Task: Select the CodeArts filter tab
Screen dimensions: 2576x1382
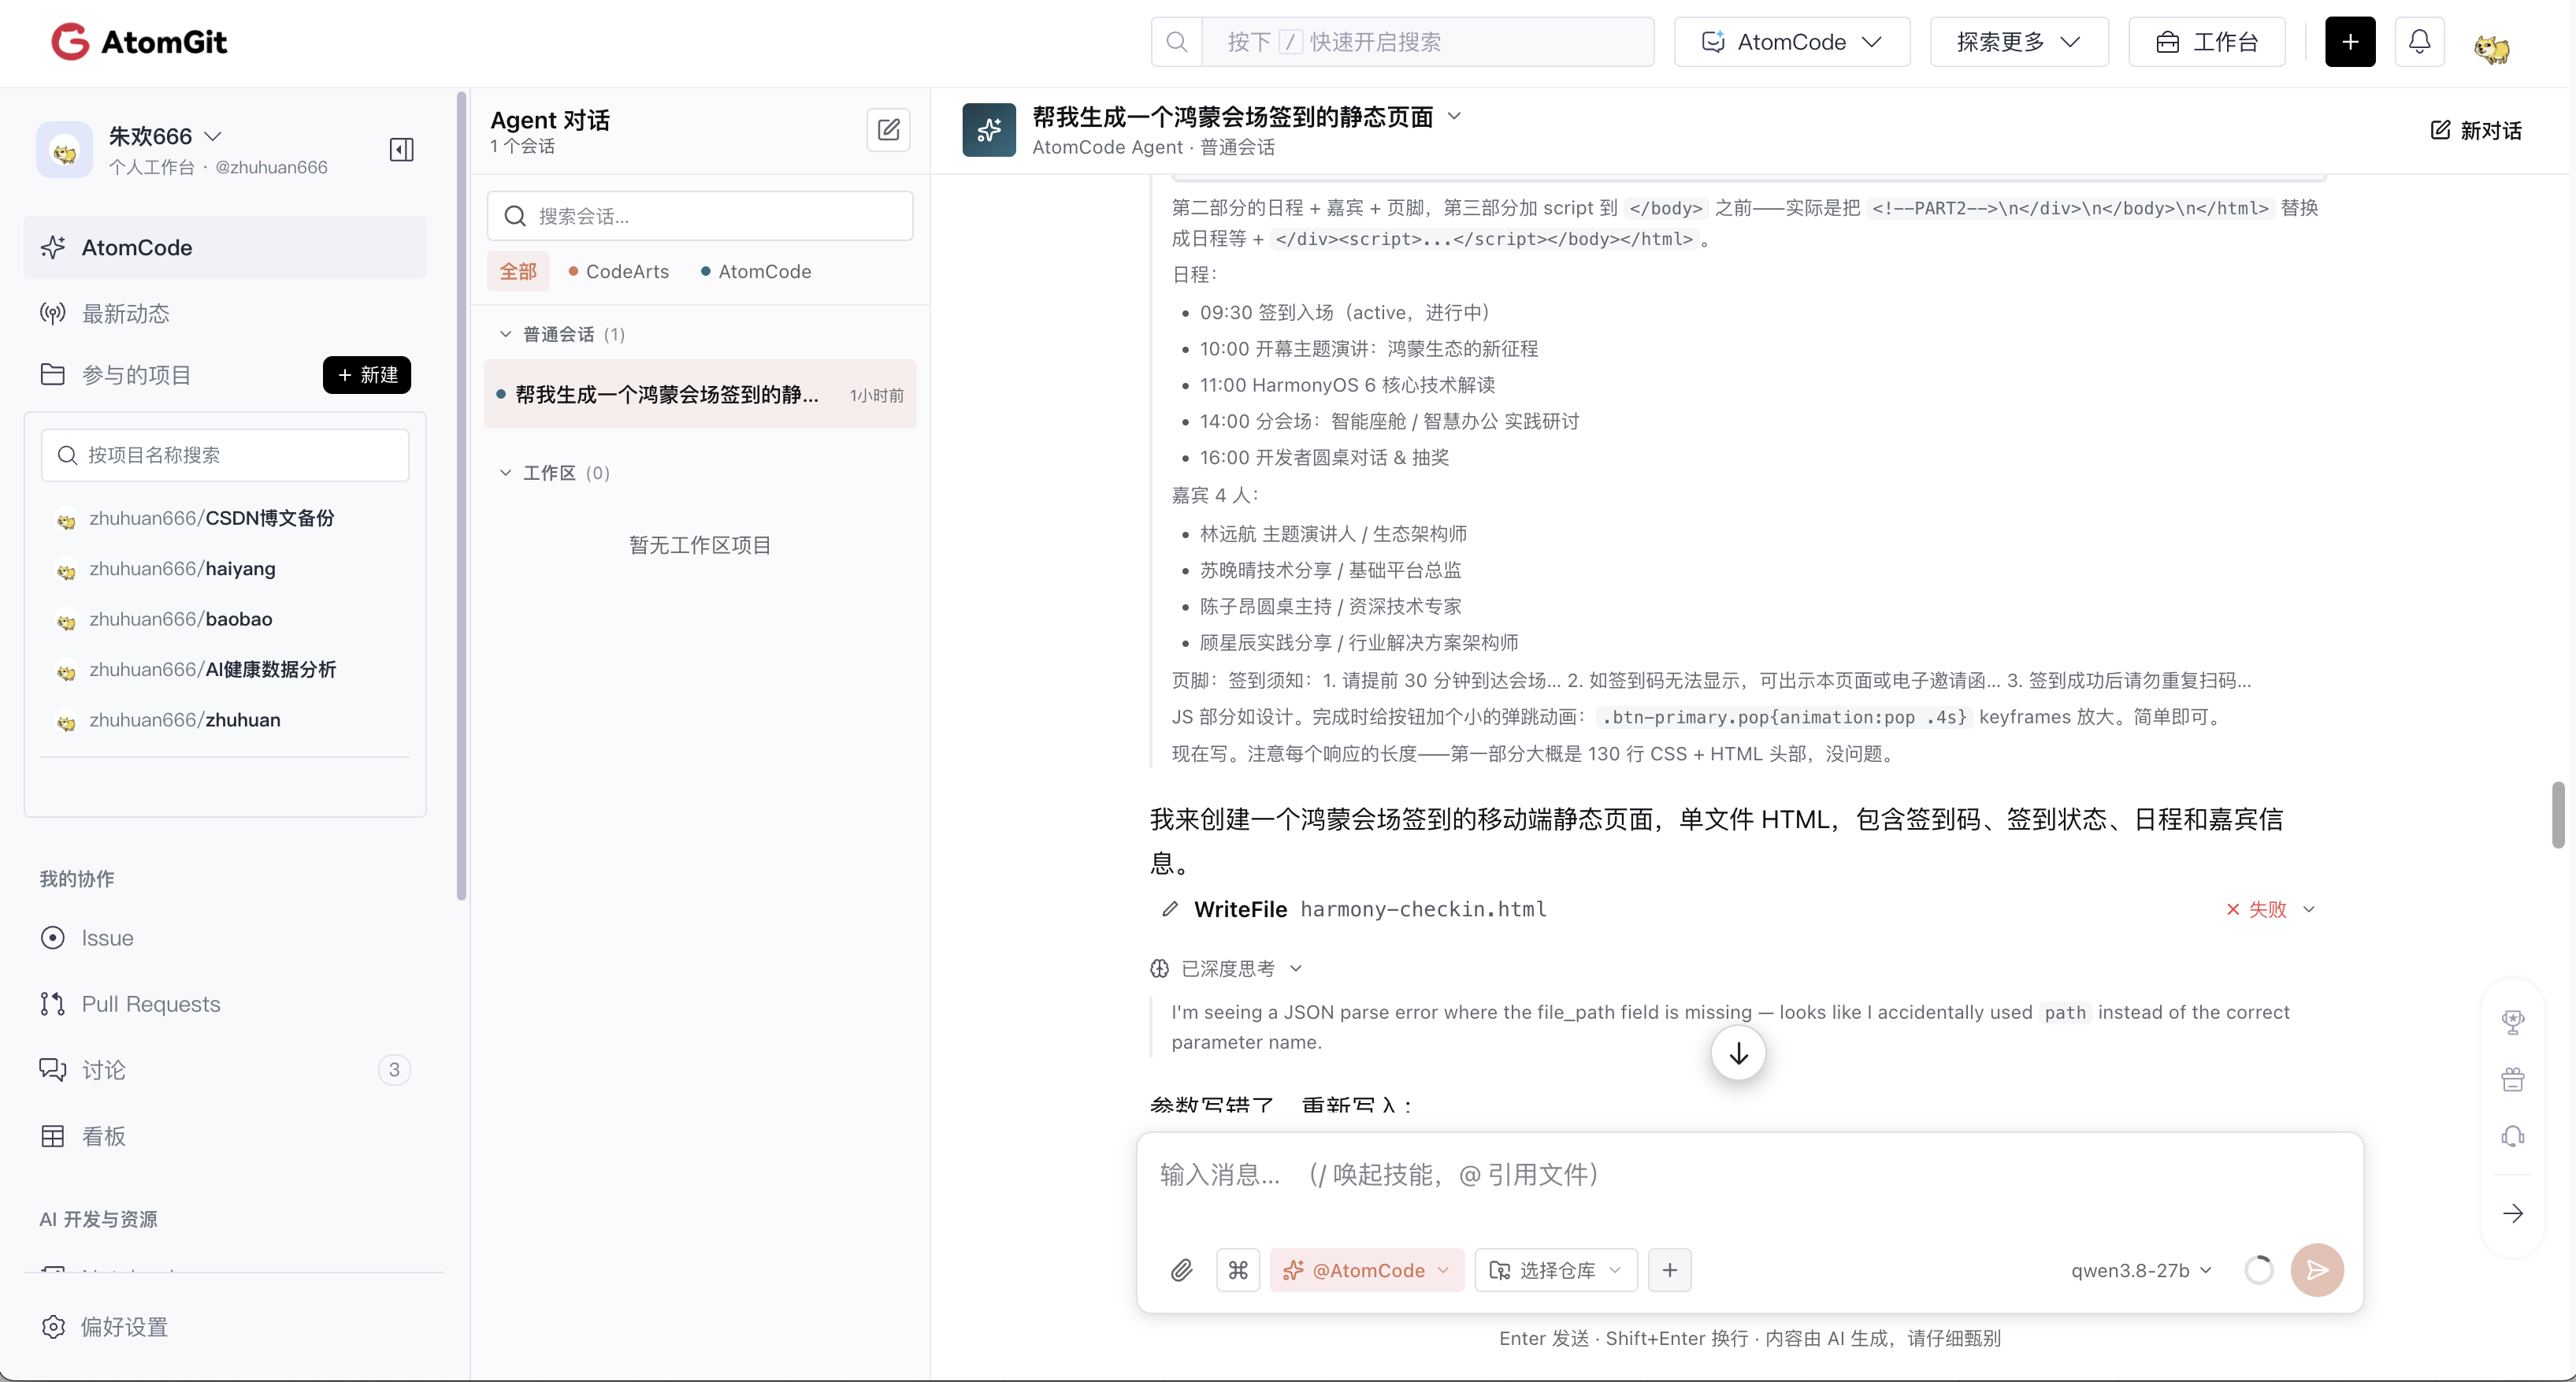Action: coord(618,272)
